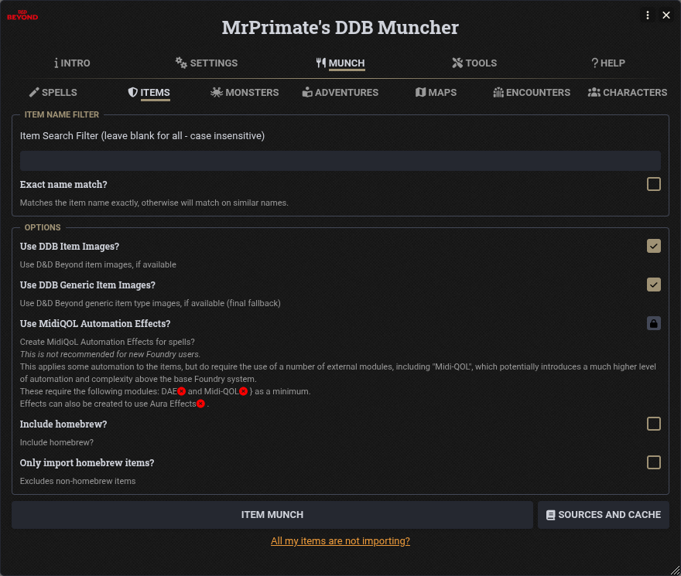The image size is (681, 576).
Task: Switch to the Encounters sub-tab
Action: coord(532,93)
